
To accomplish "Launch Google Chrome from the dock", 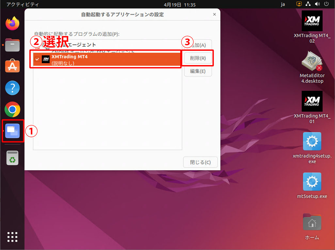I will (x=12, y=109).
